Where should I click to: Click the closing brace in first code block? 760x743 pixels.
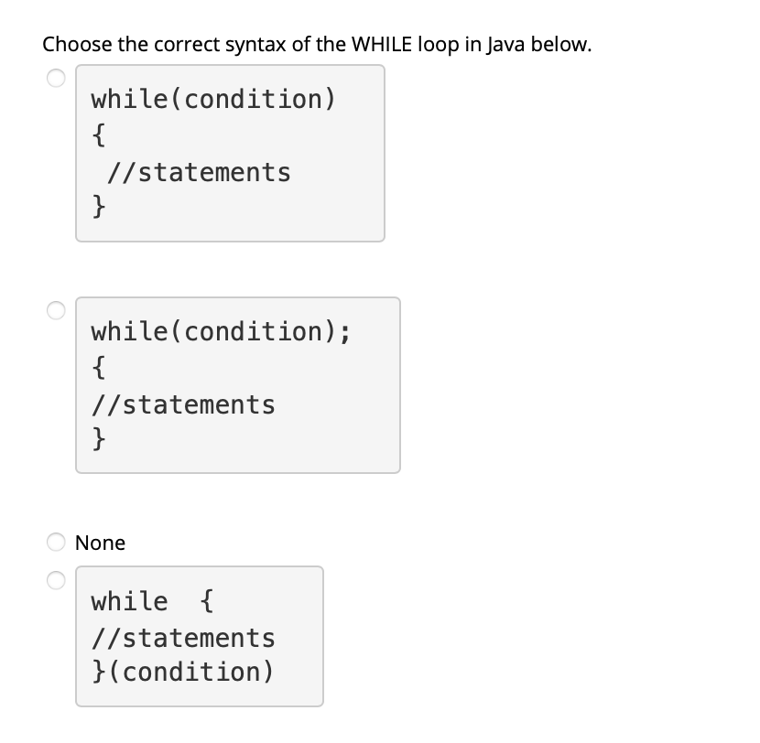coord(96,207)
